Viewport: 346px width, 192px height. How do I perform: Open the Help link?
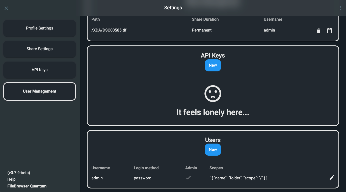point(11,179)
